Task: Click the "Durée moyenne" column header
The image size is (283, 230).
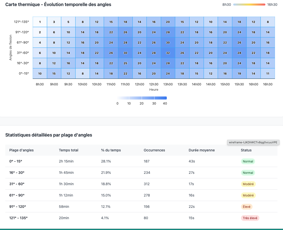Action: coord(201,150)
